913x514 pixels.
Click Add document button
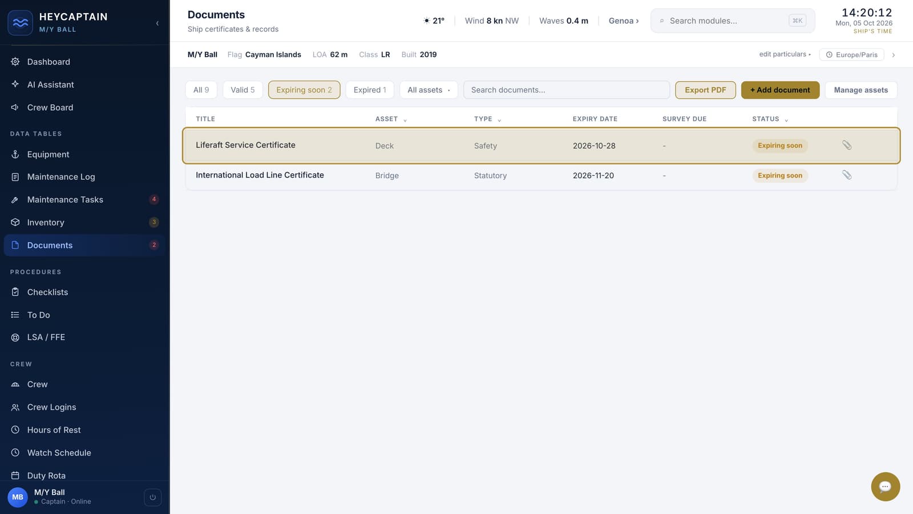coord(780,90)
